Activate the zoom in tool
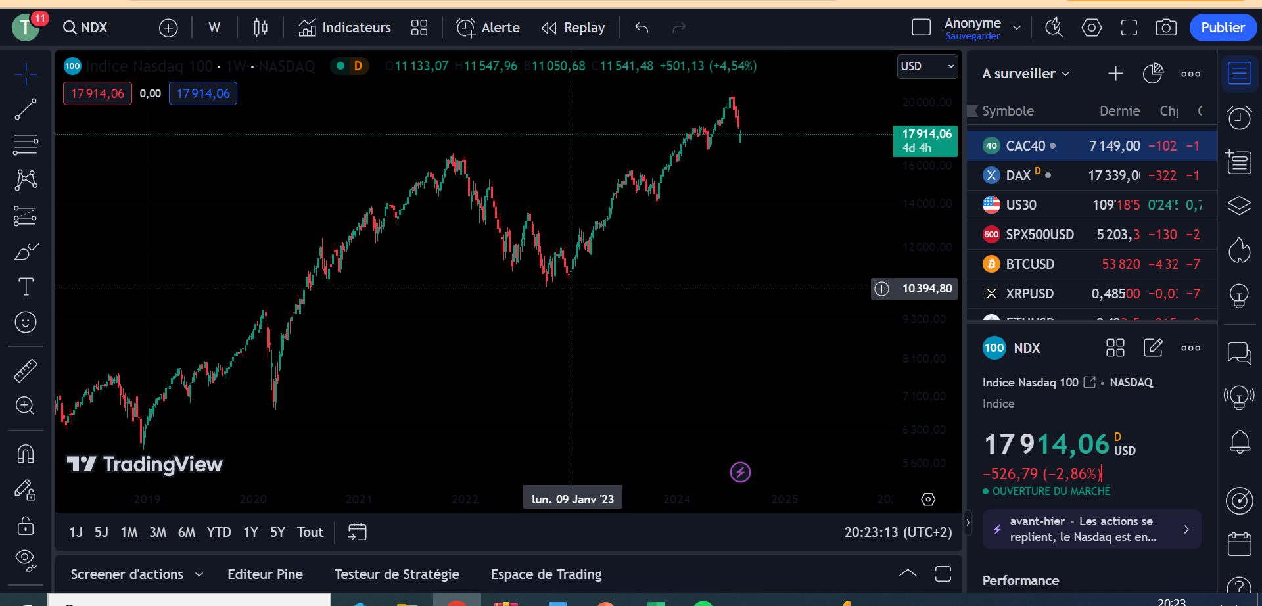The image size is (1262, 606). point(26,406)
